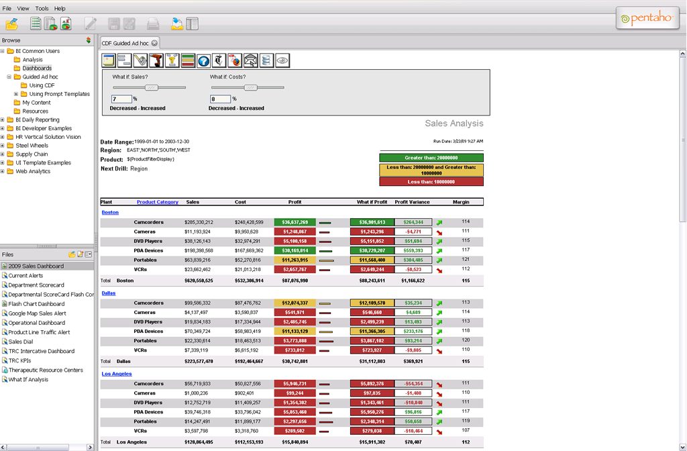Screen dimensions: 687x451
Task: Collapse the BI Common Users folder
Action: point(2,51)
